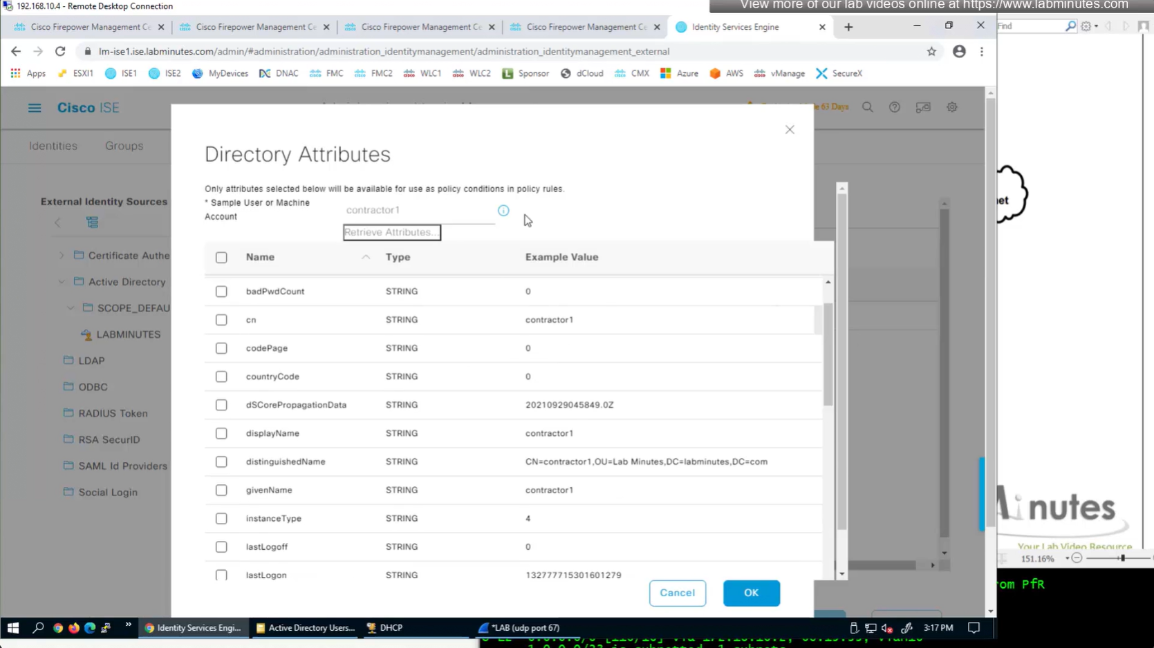Toggle the select-all checkbox in header
Viewport: 1154px width, 648px height.
coord(221,258)
